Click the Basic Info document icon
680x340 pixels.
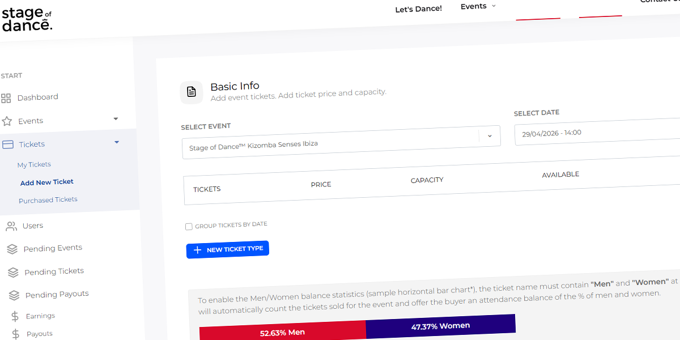point(192,92)
